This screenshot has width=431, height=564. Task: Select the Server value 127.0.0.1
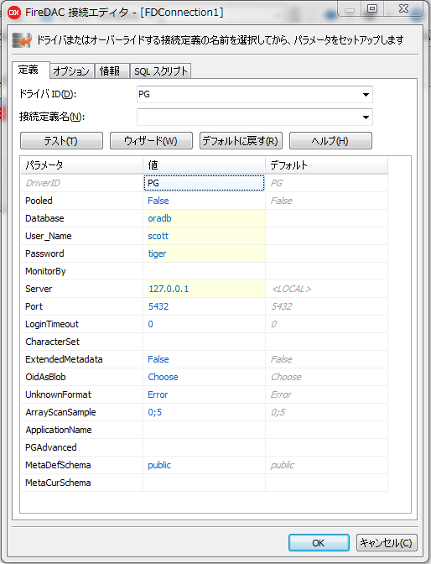pyautogui.click(x=169, y=289)
